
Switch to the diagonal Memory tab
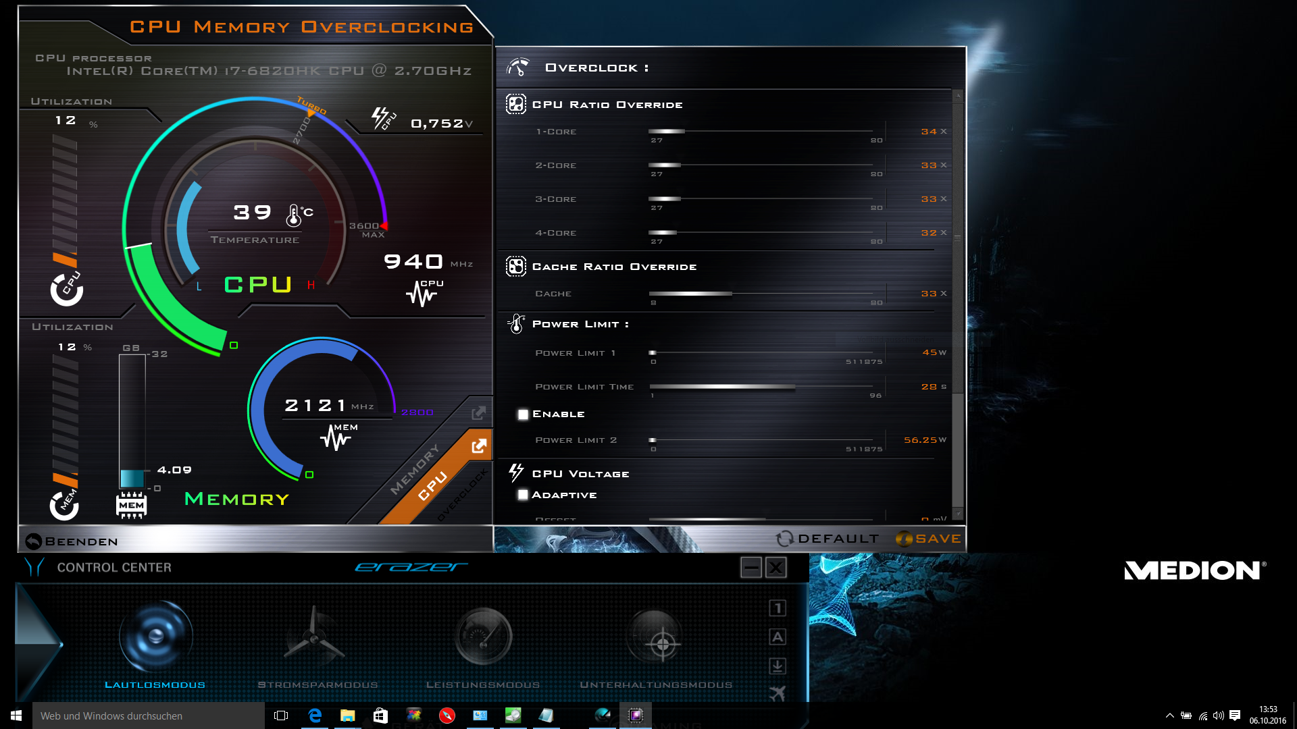pos(414,468)
